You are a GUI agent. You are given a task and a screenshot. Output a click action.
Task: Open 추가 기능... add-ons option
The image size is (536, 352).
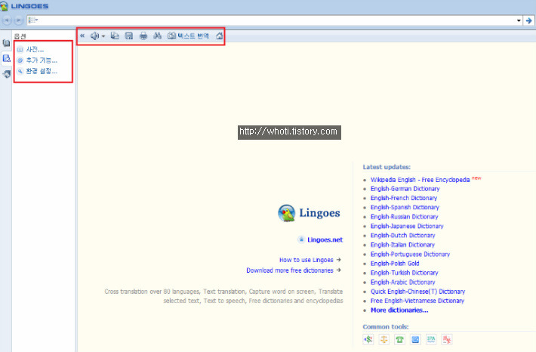[x=37, y=60]
